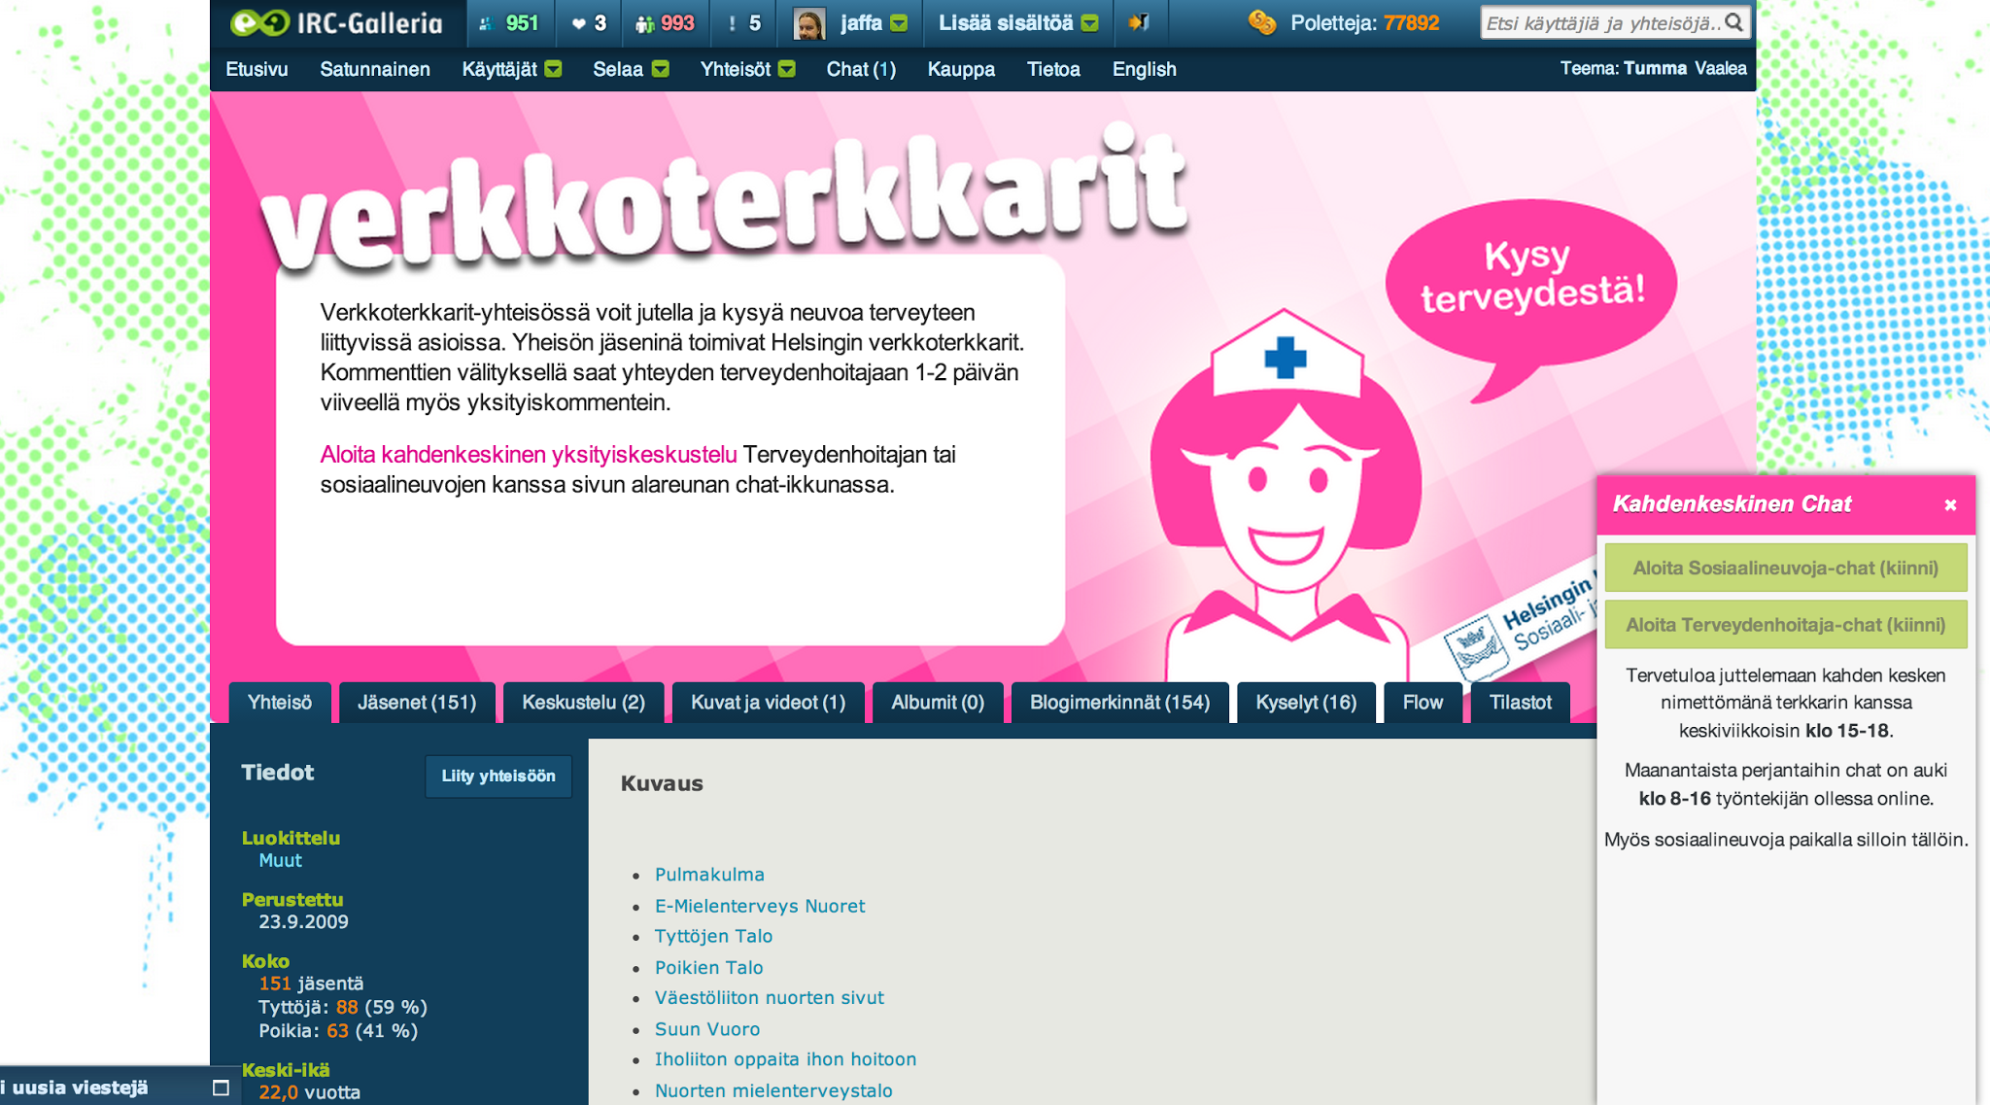Click the jaffa profile avatar thumbnail
Screen dimensions: 1990x1105
[808, 23]
